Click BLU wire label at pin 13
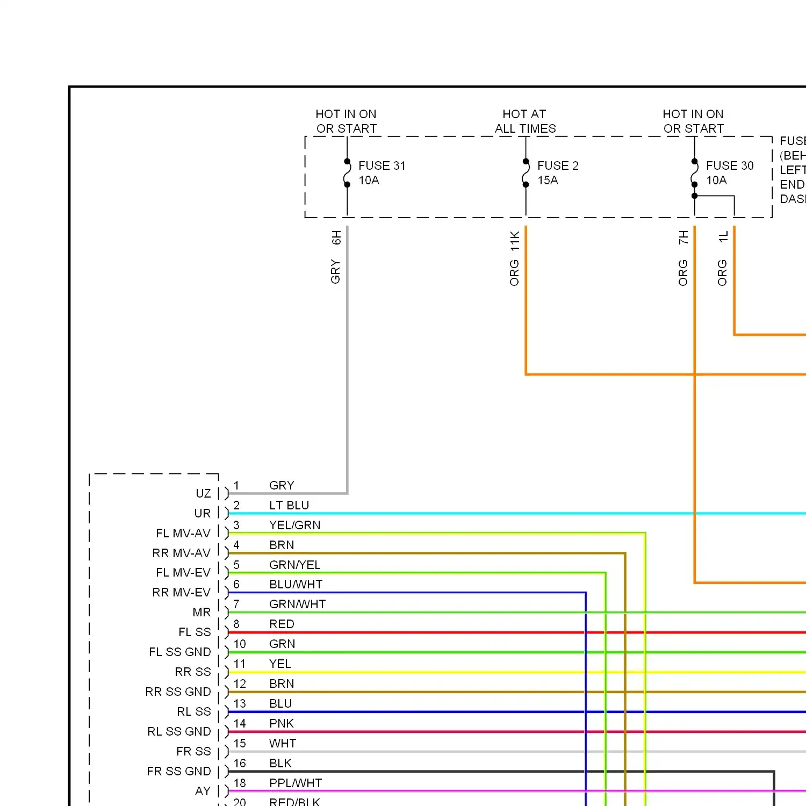This screenshot has height=806, width=806. (280, 703)
